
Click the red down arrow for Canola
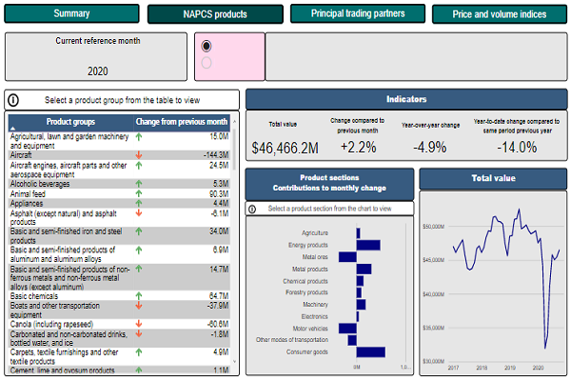pyautogui.click(x=140, y=324)
